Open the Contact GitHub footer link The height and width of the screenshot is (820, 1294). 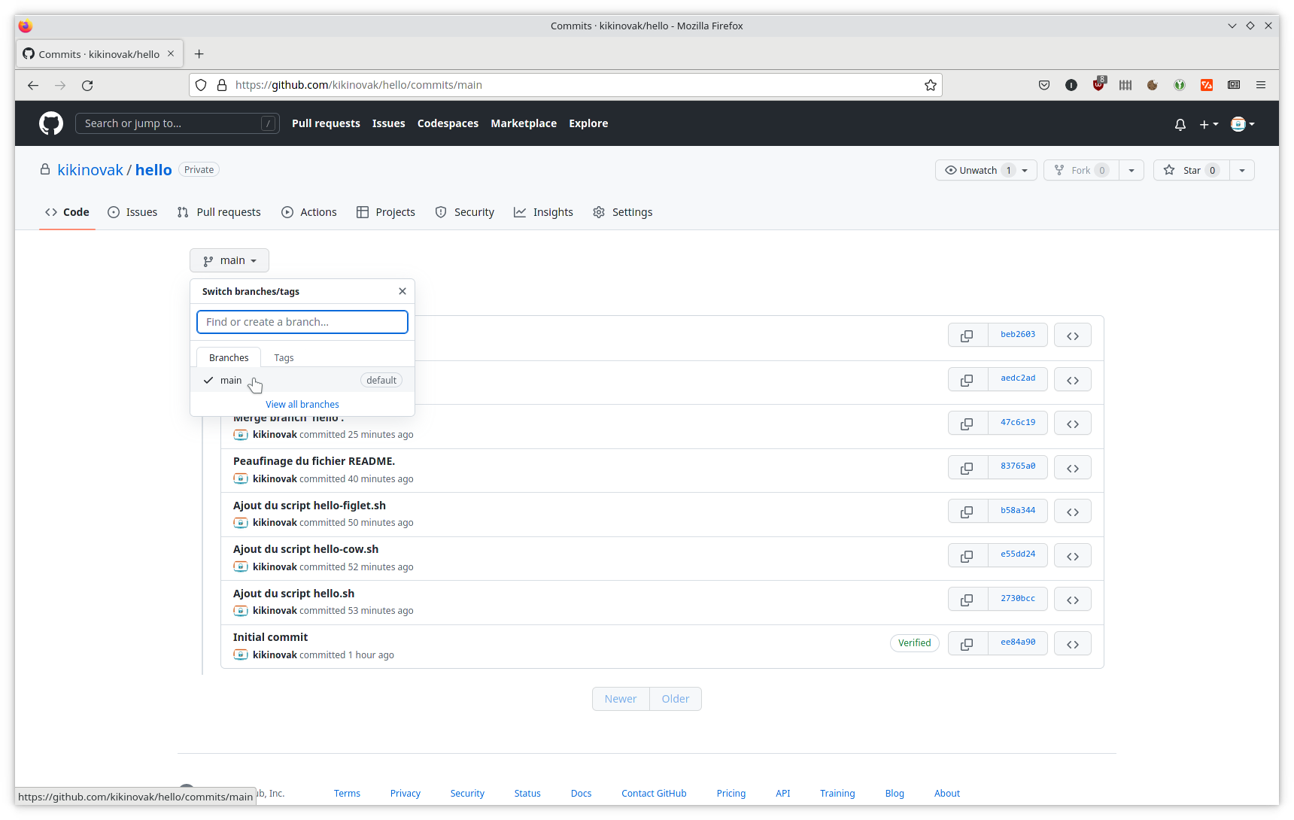(654, 793)
